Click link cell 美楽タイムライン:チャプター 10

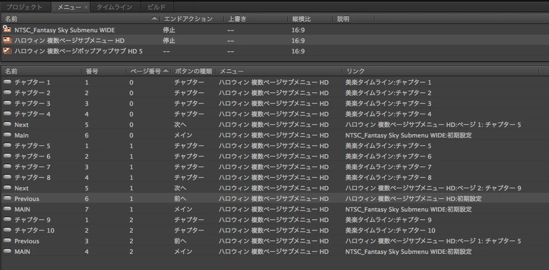coord(391,230)
